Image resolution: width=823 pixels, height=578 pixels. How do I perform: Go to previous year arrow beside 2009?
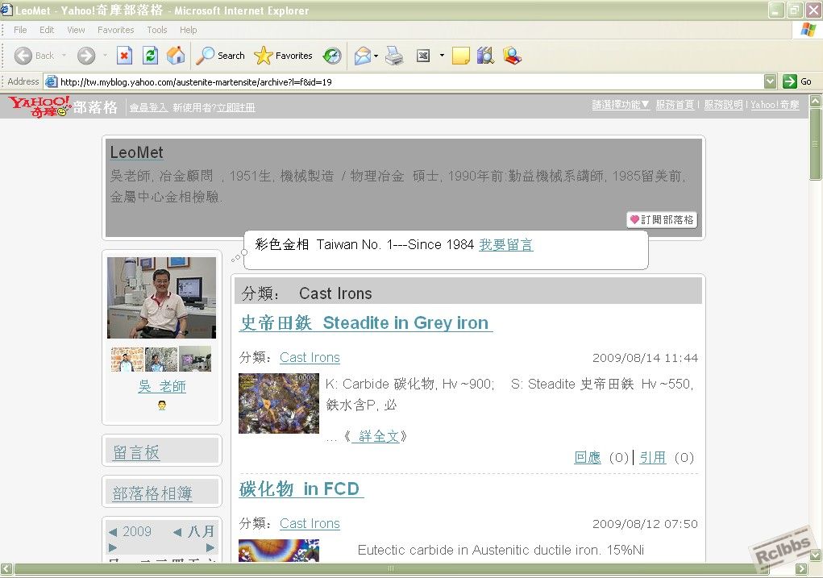[113, 532]
